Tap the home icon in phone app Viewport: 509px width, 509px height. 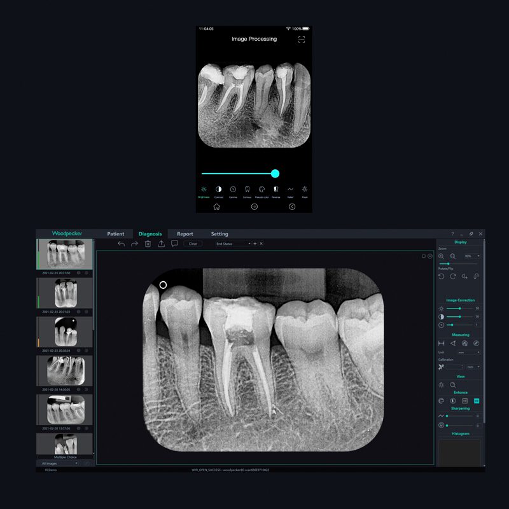click(216, 207)
